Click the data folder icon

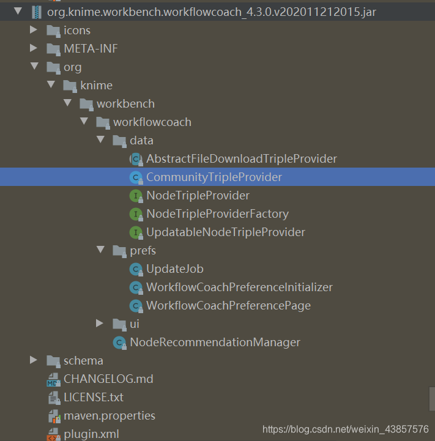point(119,141)
